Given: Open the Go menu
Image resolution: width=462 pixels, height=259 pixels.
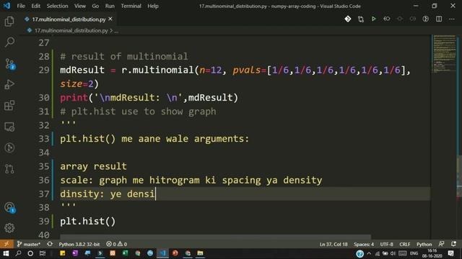Looking at the screenshot, I should click(x=95, y=6).
